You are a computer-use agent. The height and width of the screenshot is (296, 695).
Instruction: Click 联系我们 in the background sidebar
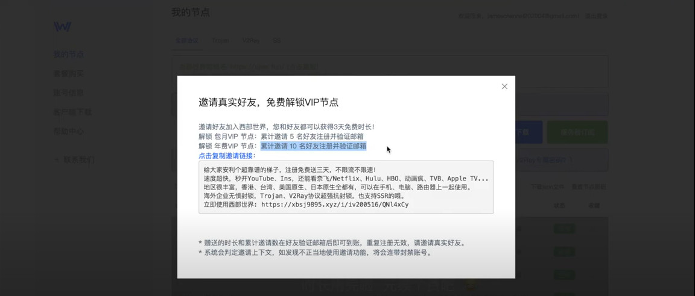[x=79, y=159]
